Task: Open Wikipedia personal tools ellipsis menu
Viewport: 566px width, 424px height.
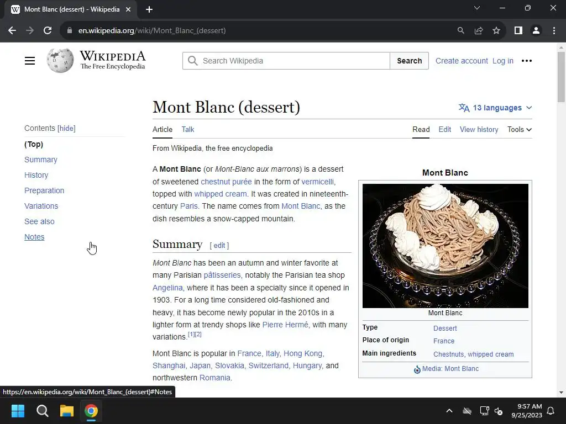Action: click(527, 61)
